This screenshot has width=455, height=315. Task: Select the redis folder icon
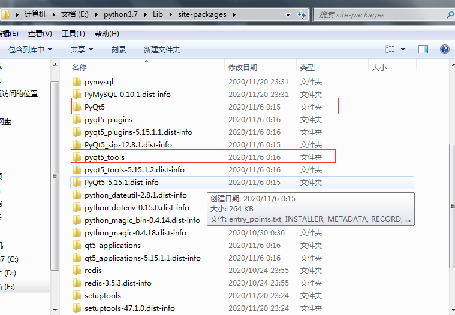pyautogui.click(x=77, y=270)
